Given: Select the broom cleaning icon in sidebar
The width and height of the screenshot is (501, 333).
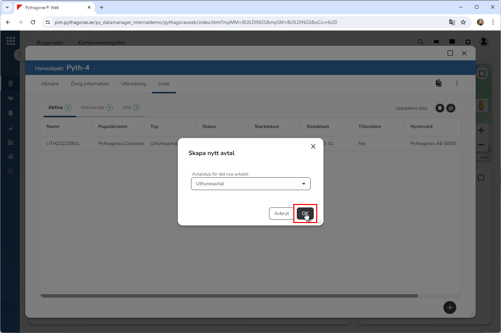Looking at the screenshot, I should (x=10, y=128).
